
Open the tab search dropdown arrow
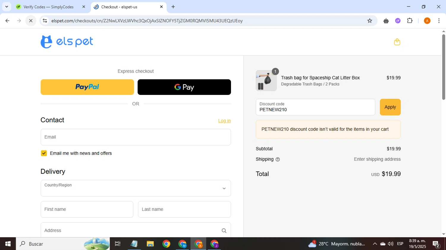(x=7, y=7)
